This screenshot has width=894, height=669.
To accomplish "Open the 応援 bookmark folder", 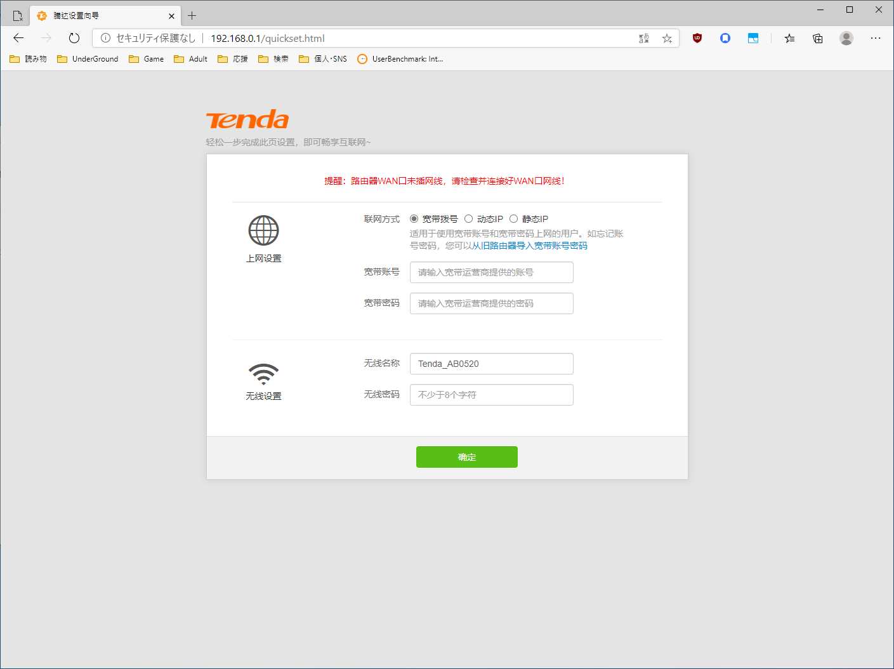I will [x=232, y=59].
